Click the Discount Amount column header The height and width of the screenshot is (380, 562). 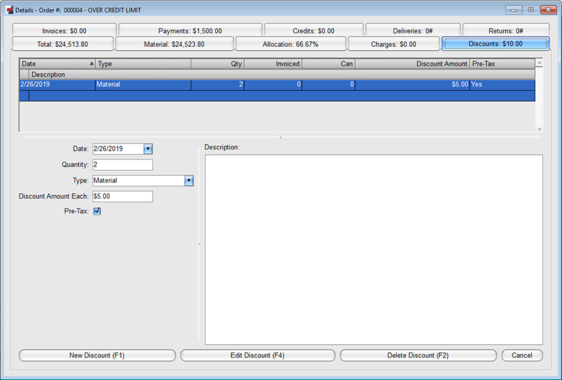point(412,63)
